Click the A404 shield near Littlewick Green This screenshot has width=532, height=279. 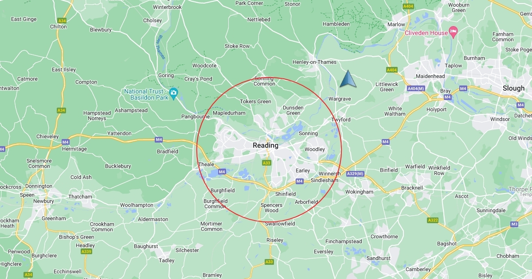coord(391,70)
